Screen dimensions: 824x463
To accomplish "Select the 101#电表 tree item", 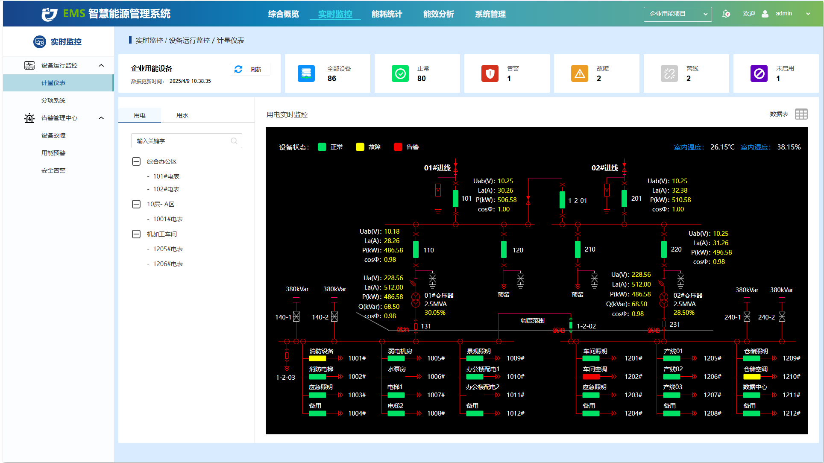I will click(x=166, y=176).
